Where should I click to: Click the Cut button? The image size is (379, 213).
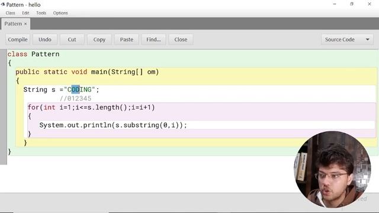pos(72,40)
